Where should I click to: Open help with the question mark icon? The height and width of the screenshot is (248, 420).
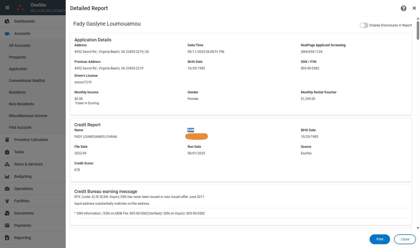403,8
